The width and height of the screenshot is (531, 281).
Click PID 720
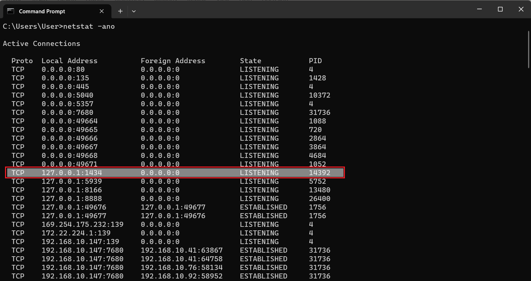tap(315, 130)
